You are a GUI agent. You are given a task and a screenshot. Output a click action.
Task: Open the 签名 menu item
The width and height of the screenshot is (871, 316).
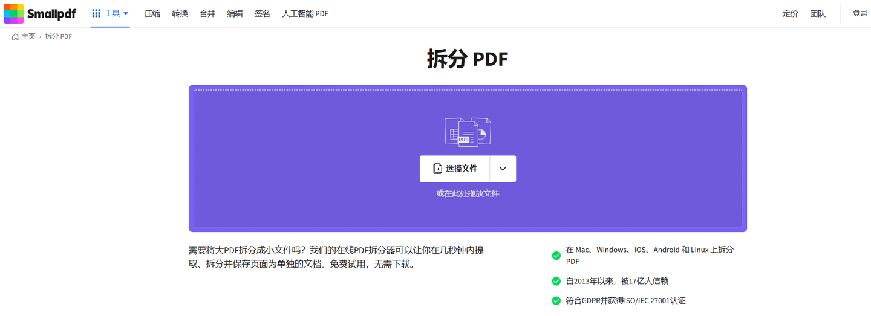pyautogui.click(x=263, y=13)
